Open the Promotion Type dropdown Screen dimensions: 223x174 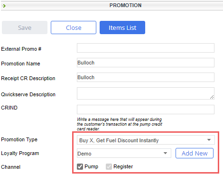pyautogui.click(x=146, y=140)
